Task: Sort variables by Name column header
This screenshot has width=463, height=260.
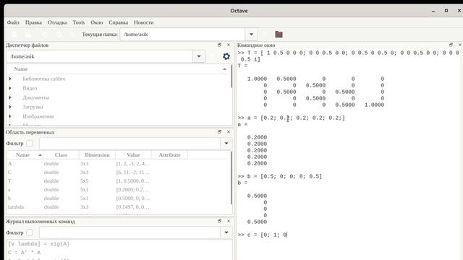Action: pos(25,155)
